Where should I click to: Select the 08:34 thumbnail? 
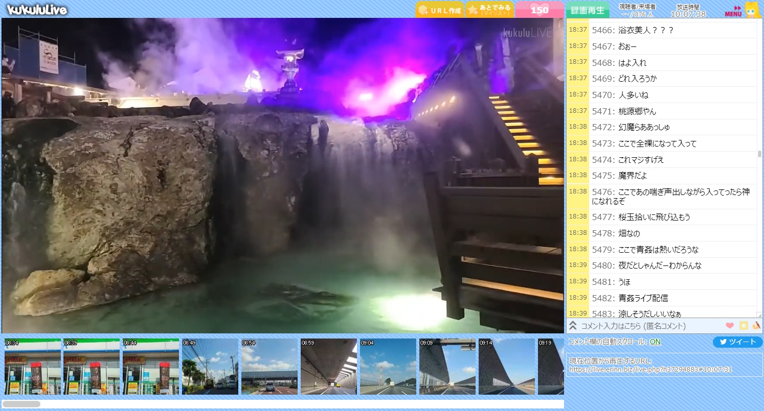point(32,367)
